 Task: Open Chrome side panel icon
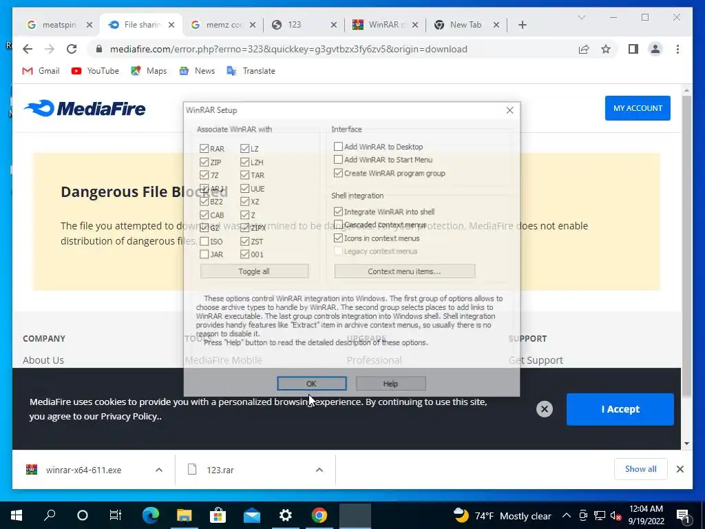click(633, 49)
